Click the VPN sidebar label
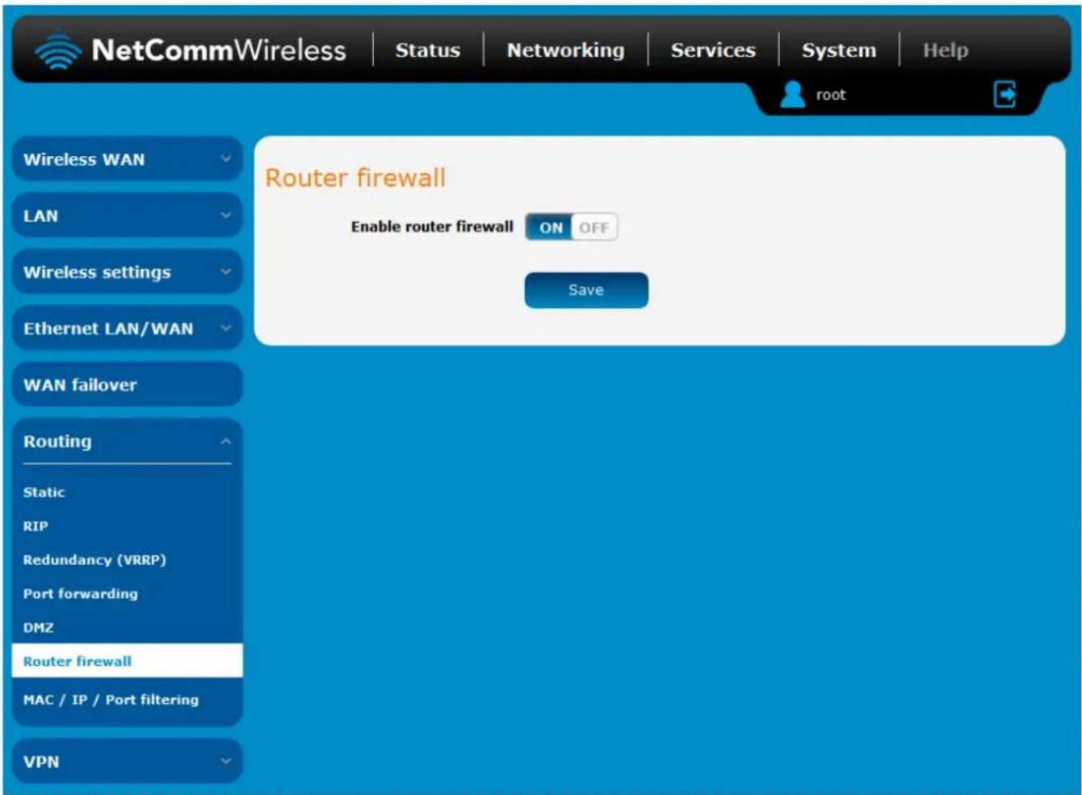The width and height of the screenshot is (1082, 795). point(41,761)
